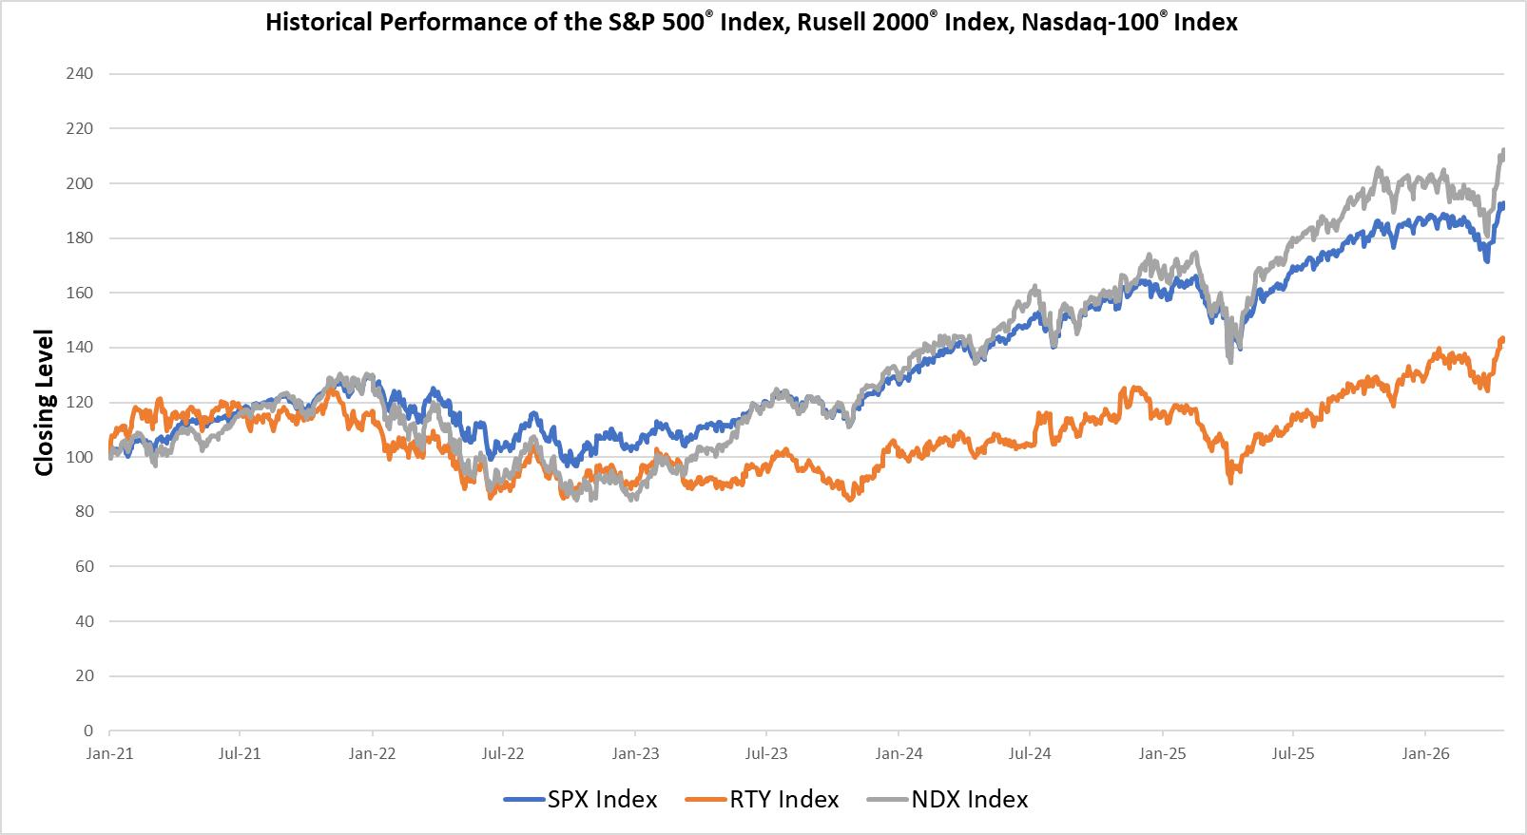Image resolution: width=1527 pixels, height=835 pixels.
Task: Click the 240 y-axis tick label
Action: (x=81, y=73)
